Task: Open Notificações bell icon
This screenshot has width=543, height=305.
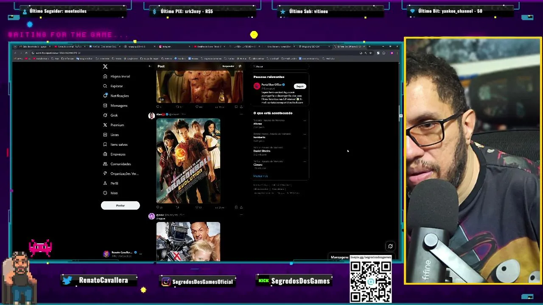Action: pyautogui.click(x=105, y=96)
